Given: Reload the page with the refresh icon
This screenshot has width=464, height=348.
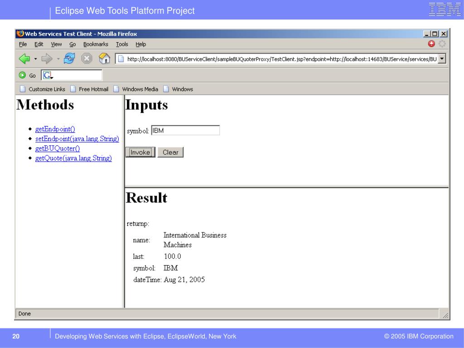Looking at the screenshot, I should (69, 58).
